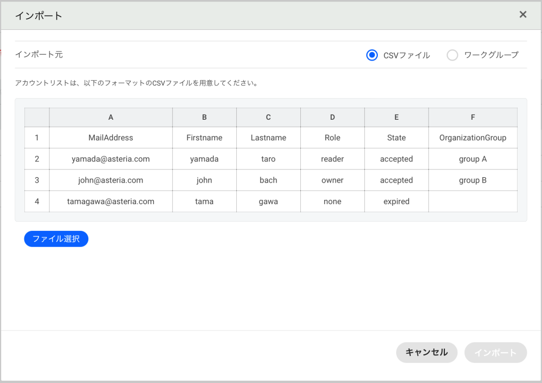Click the OrganizationGroup header cell
This screenshot has width=542, height=383.
pyautogui.click(x=473, y=138)
